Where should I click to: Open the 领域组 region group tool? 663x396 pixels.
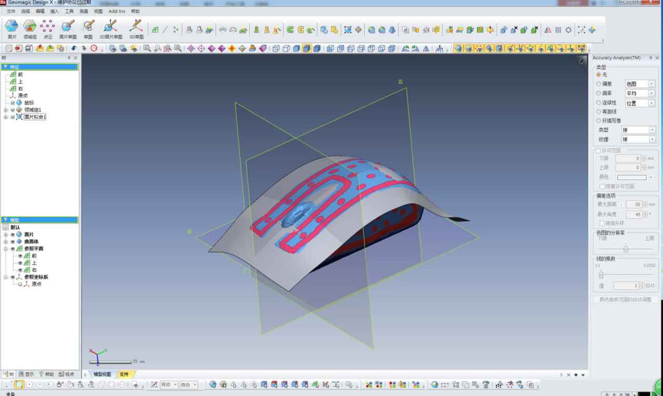(x=30, y=29)
